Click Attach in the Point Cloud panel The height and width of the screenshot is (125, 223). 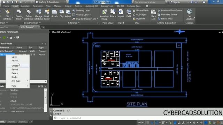(113, 14)
